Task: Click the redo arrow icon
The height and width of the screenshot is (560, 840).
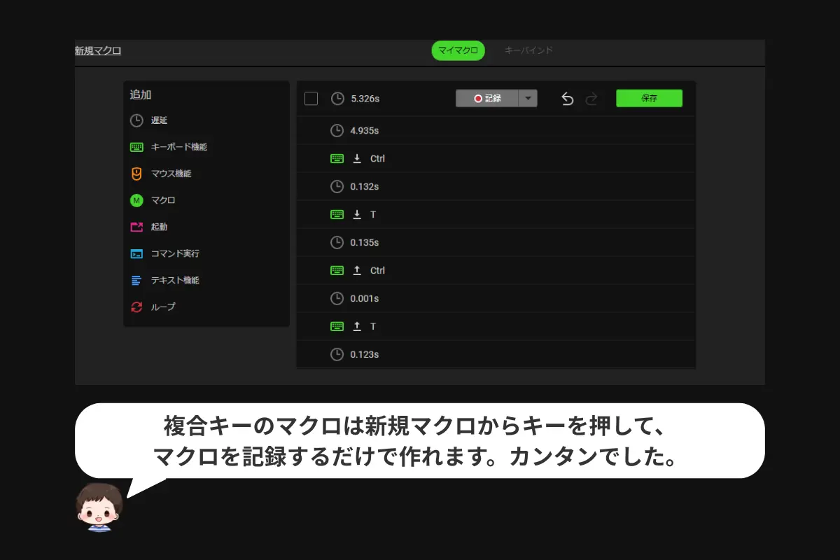Action: (x=591, y=99)
